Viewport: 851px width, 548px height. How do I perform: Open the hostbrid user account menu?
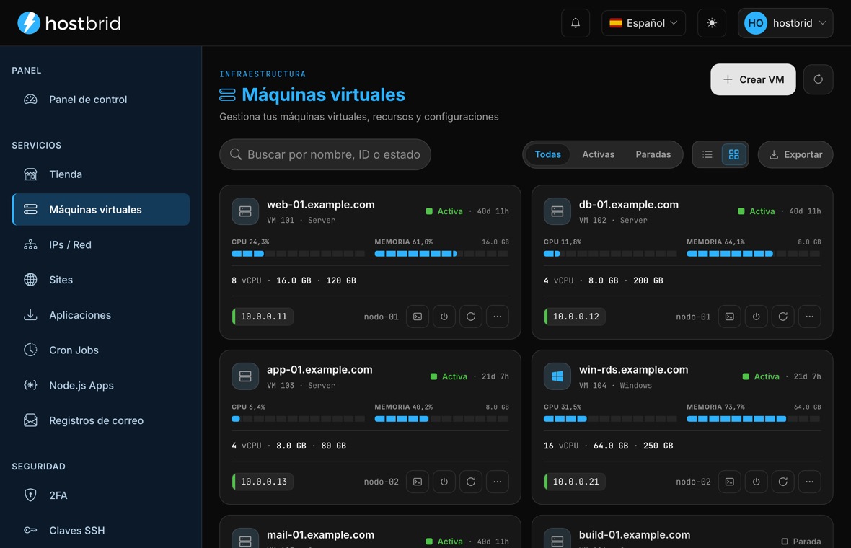[x=785, y=23]
